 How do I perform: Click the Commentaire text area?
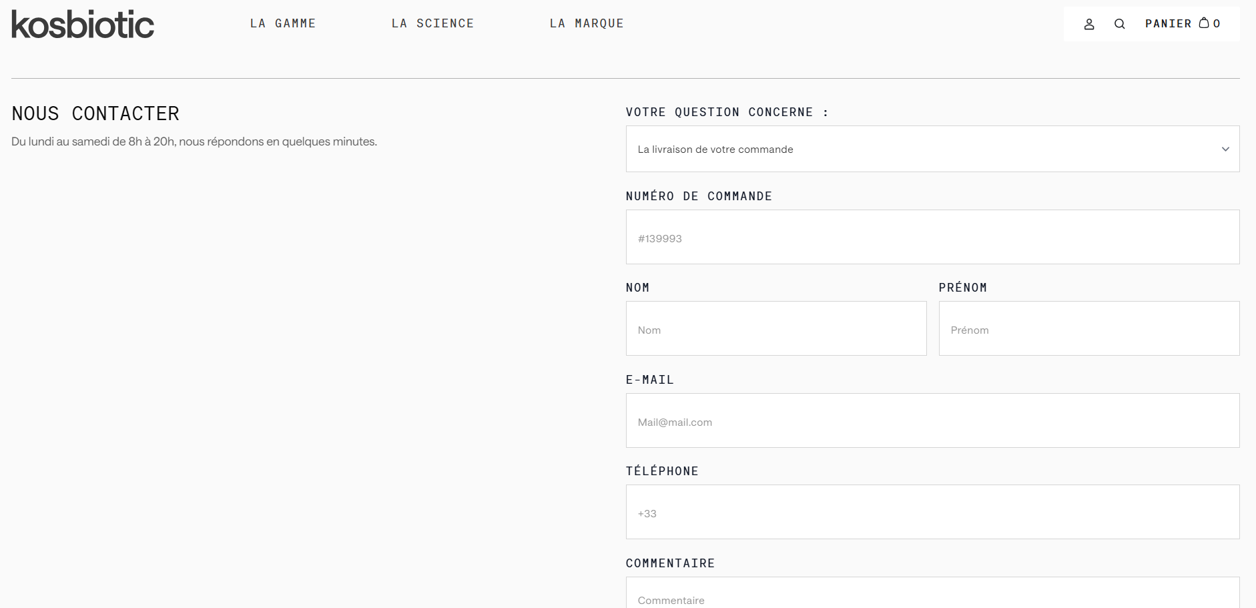pyautogui.click(x=932, y=596)
